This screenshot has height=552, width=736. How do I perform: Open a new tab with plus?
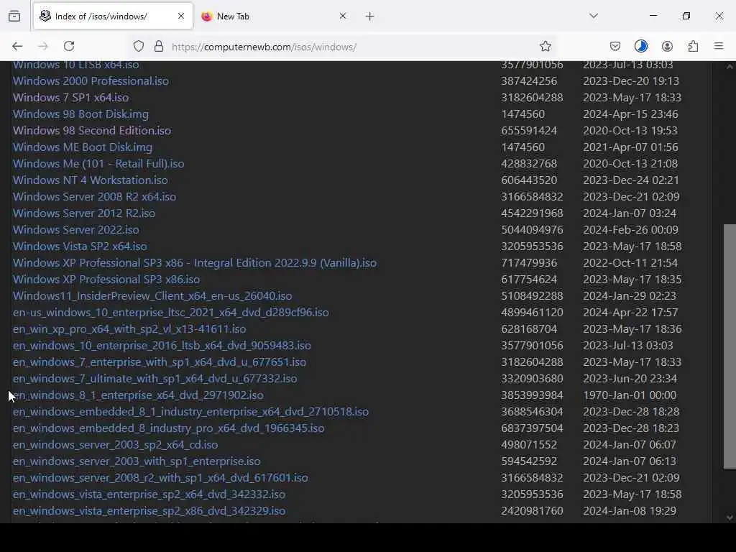pyautogui.click(x=370, y=17)
